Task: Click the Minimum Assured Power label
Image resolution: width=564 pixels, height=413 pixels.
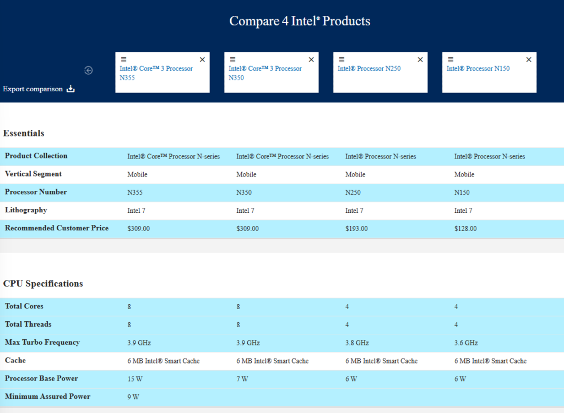Action: pos(47,397)
